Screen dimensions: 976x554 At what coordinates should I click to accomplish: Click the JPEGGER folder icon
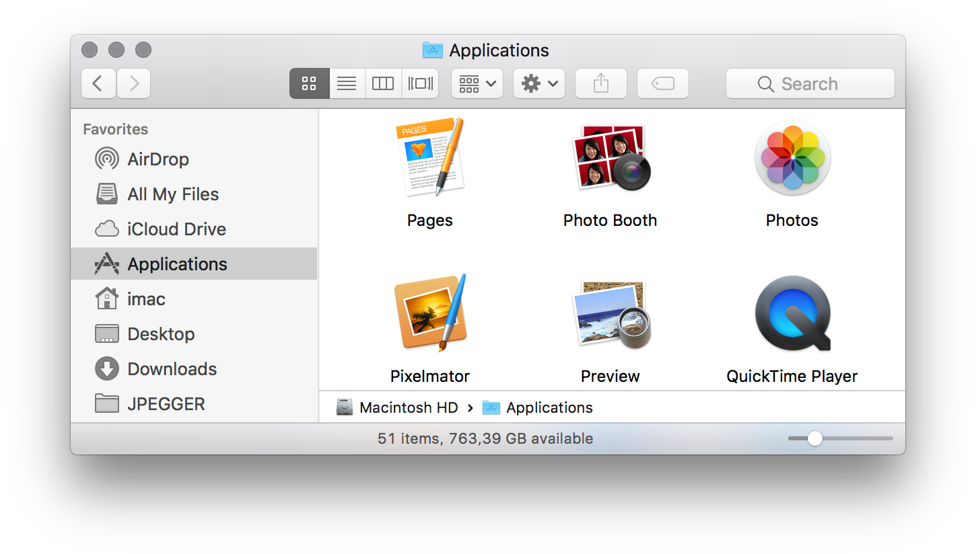click(x=107, y=403)
